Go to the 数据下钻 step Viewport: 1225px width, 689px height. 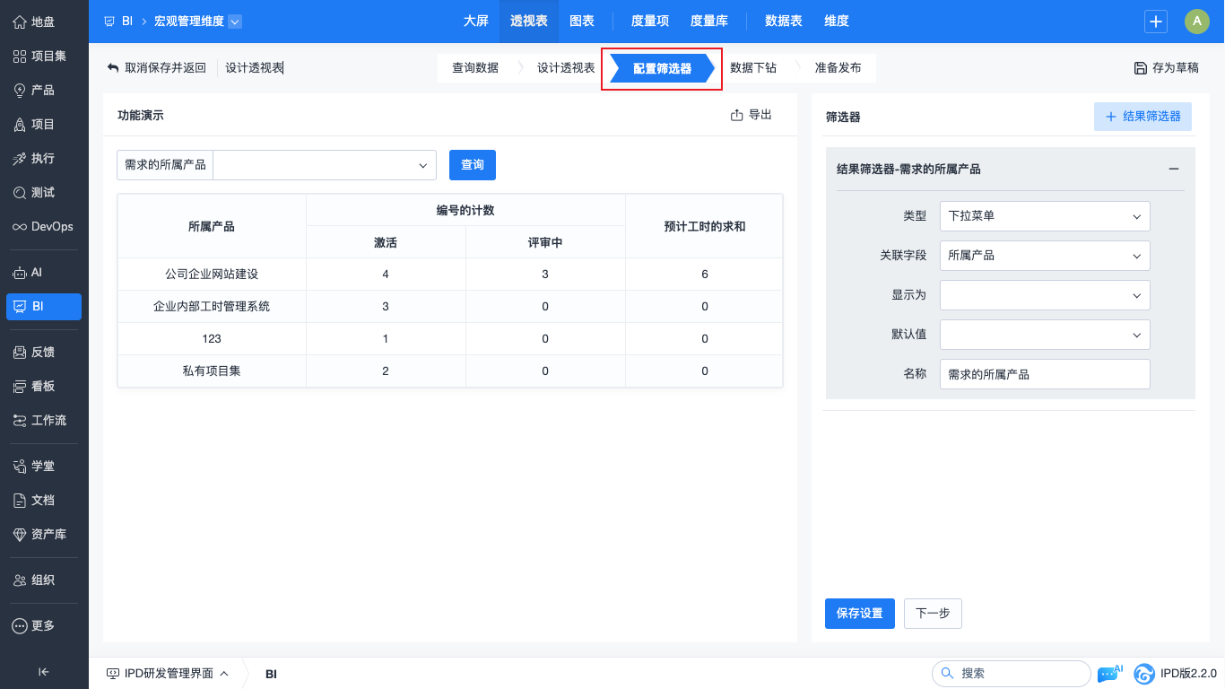click(753, 68)
